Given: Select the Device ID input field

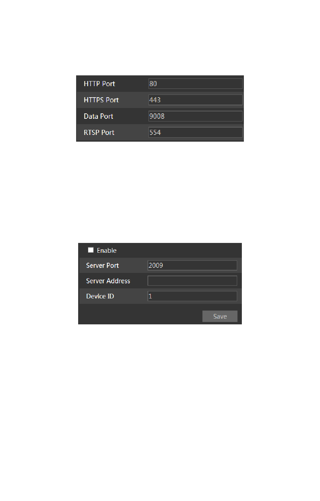Looking at the screenshot, I should coord(192,296).
